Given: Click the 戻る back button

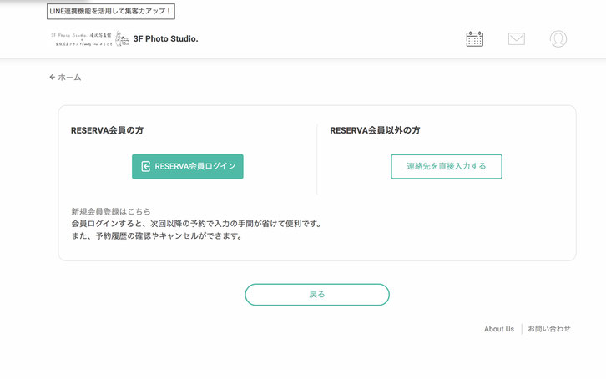Looking at the screenshot, I should point(317,295).
